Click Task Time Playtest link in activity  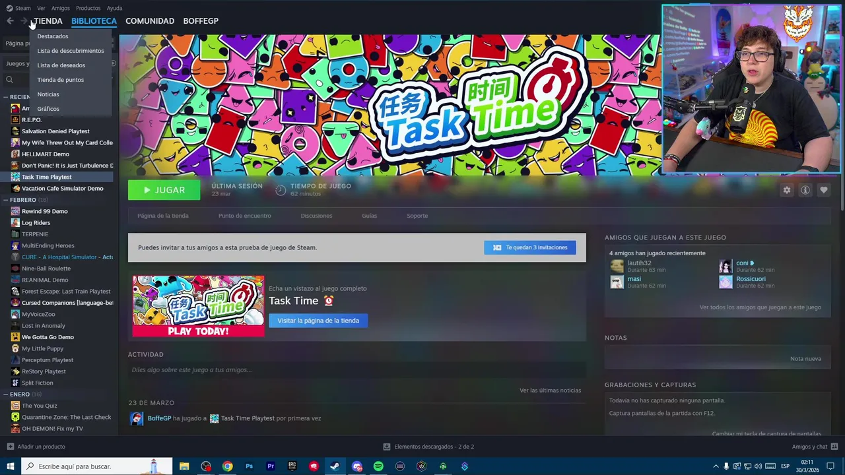[x=248, y=418]
